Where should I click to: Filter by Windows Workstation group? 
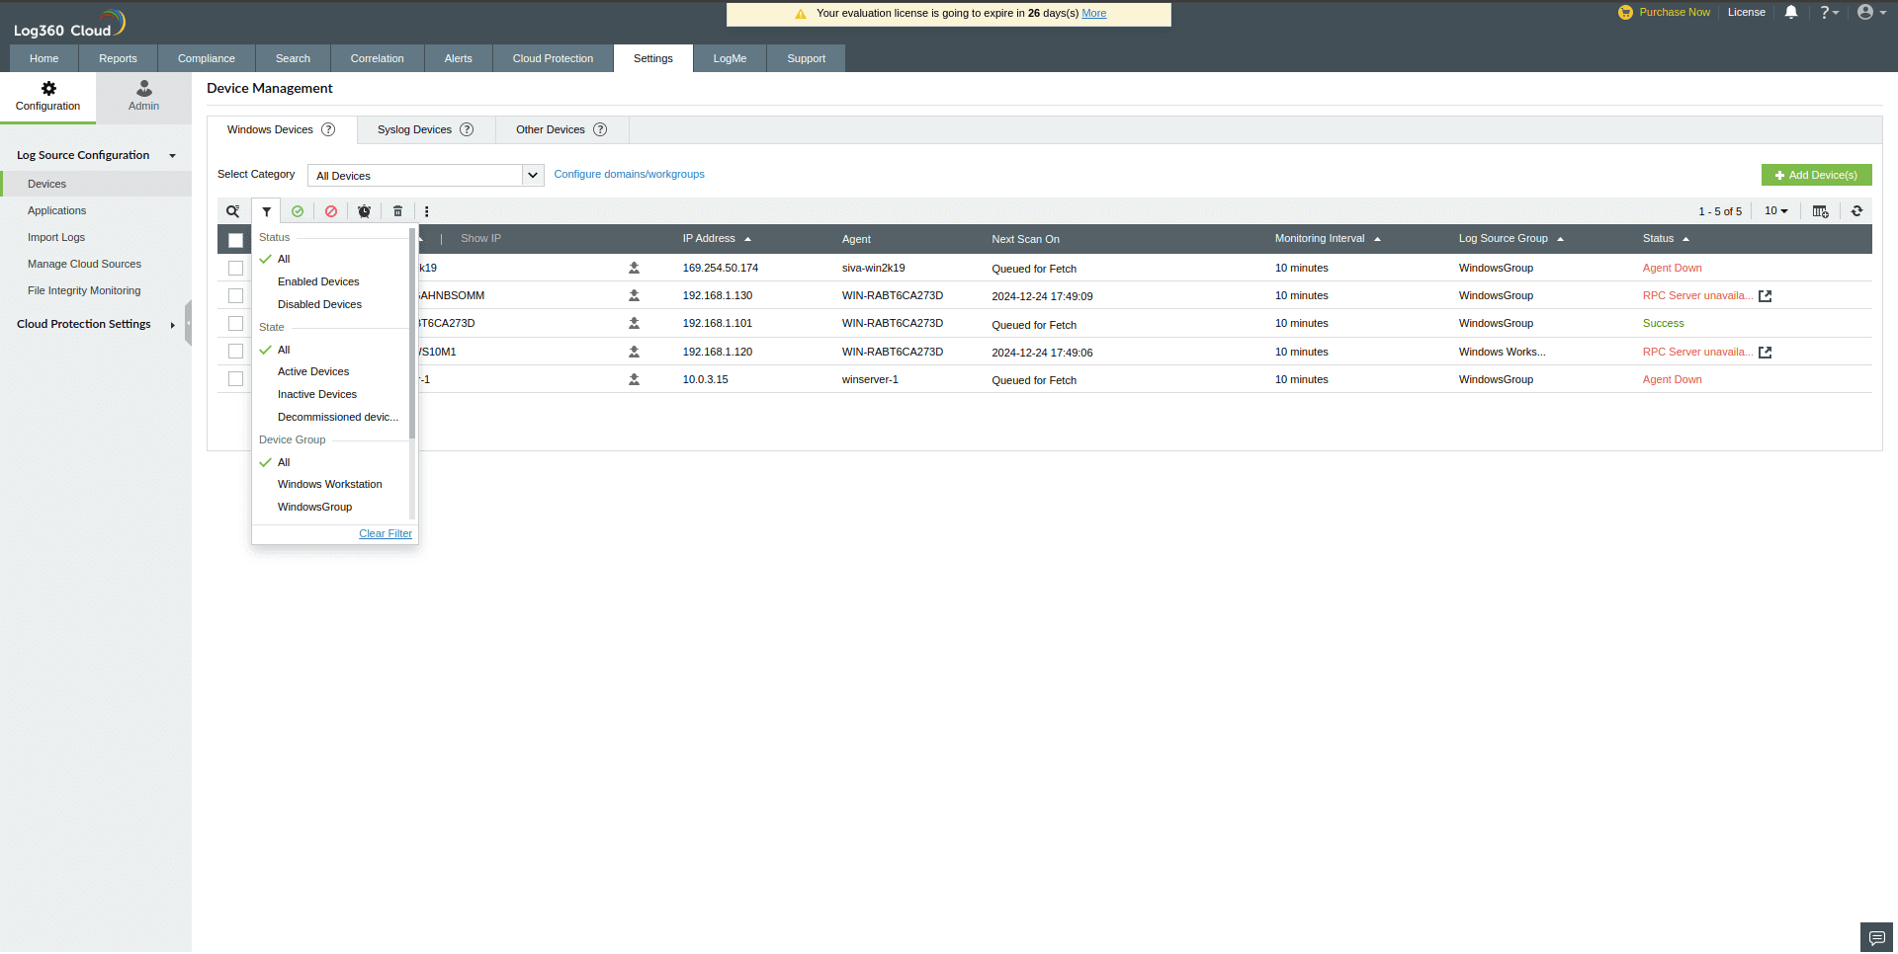[329, 485]
